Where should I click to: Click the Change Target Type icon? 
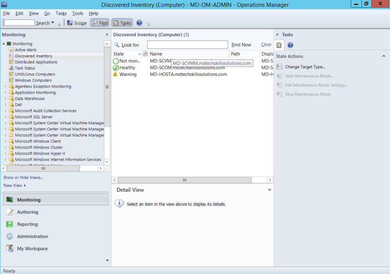point(279,67)
